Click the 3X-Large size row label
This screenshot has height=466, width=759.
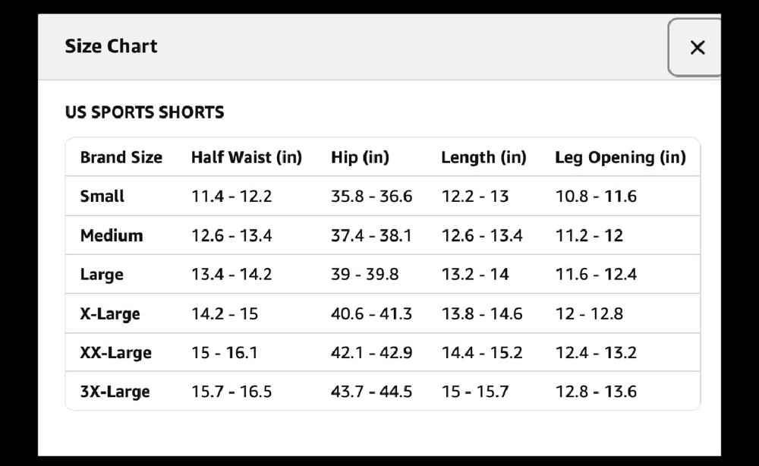[115, 391]
